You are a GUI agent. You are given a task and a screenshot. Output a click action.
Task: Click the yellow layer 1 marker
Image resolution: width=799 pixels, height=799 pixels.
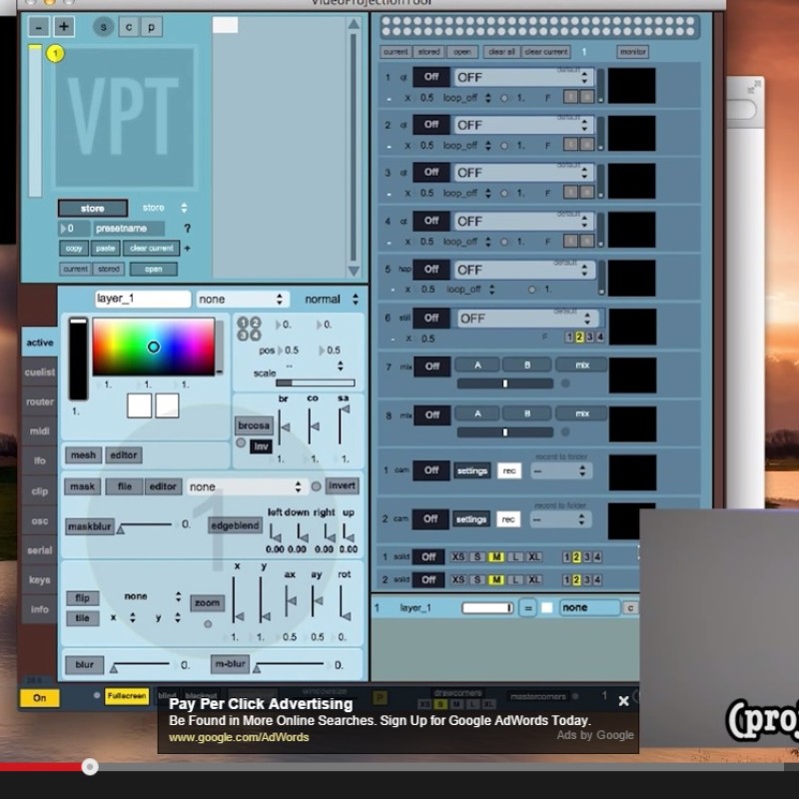point(55,53)
